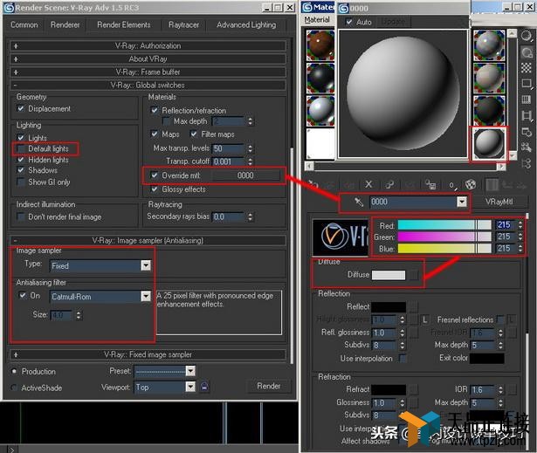This screenshot has height=453, width=537.
Task: Open the Material menu
Action: [317, 20]
